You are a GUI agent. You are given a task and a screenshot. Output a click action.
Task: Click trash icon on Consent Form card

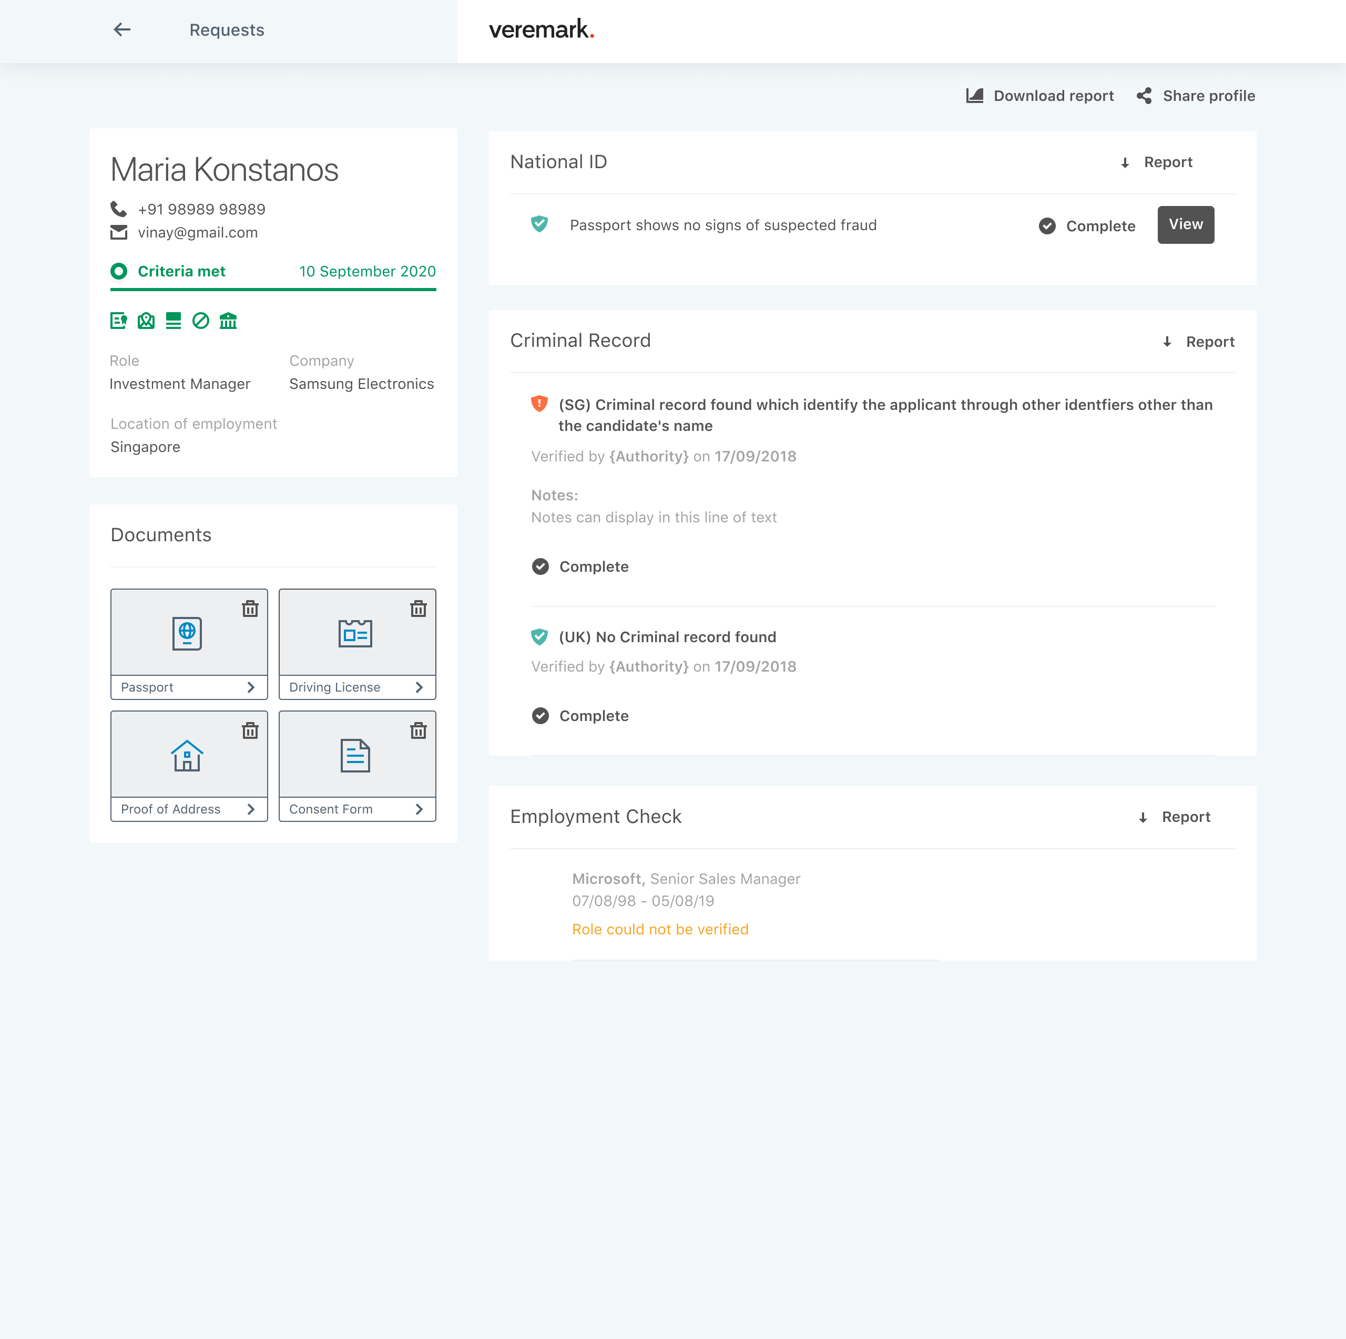click(x=418, y=730)
